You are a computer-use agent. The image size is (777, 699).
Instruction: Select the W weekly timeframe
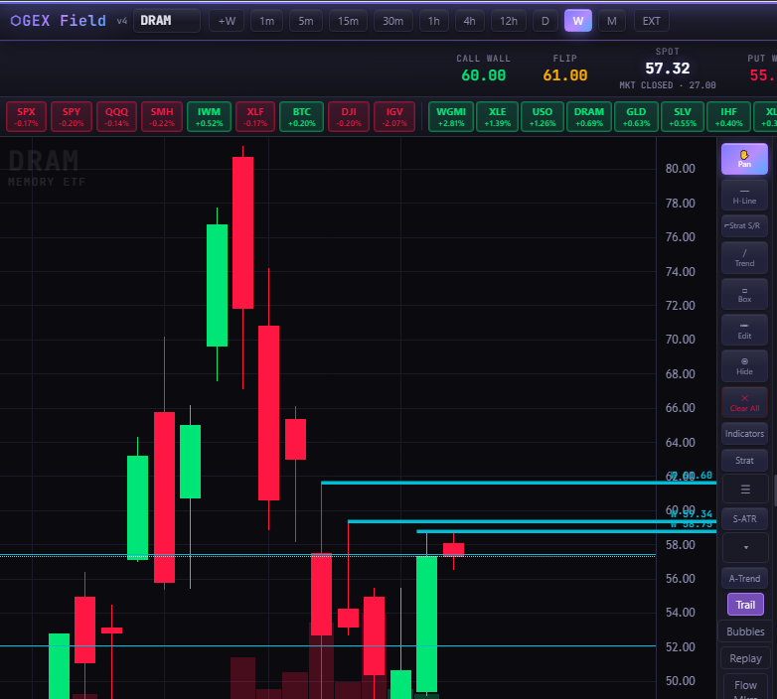click(578, 21)
